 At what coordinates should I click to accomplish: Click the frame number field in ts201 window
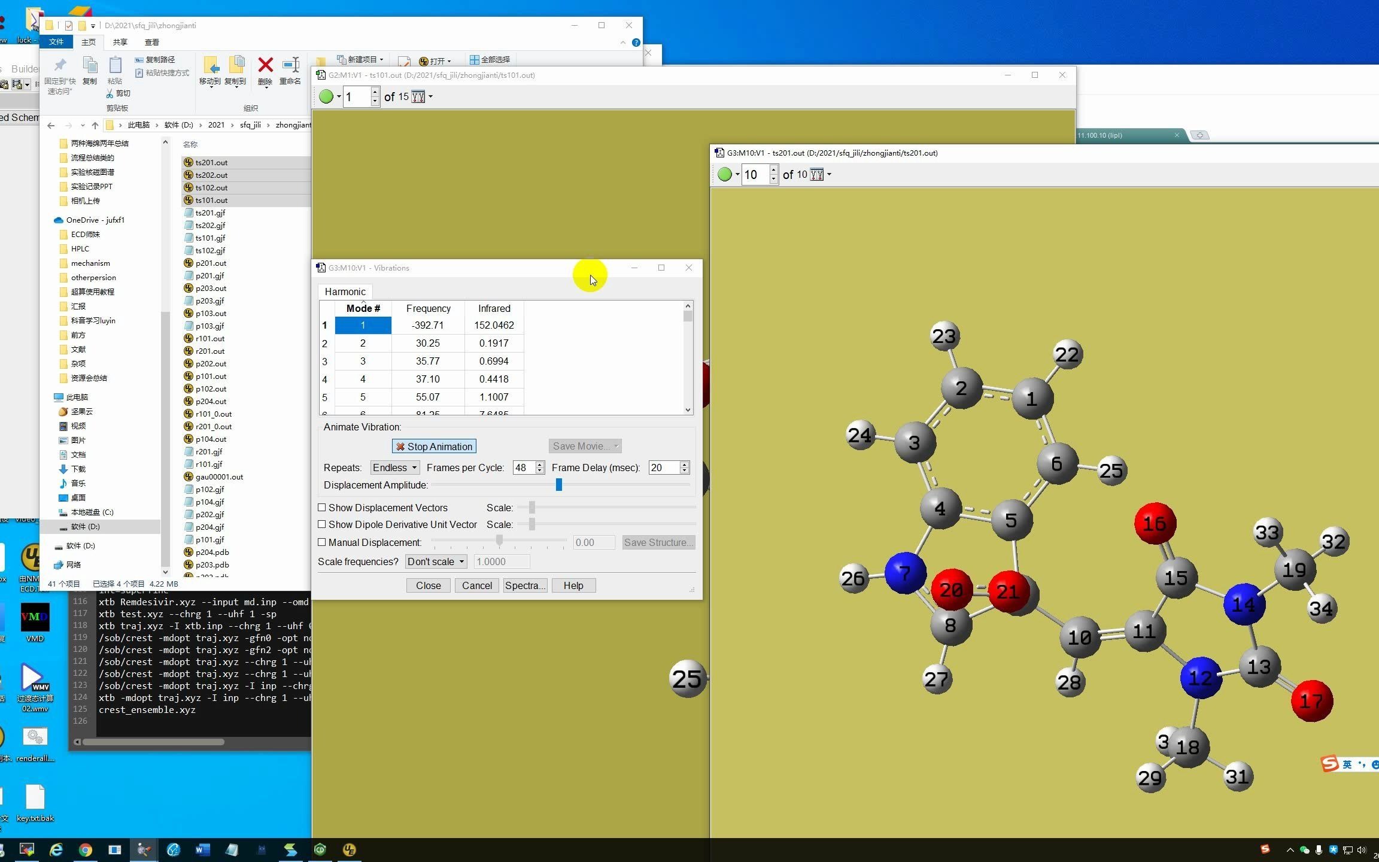[x=755, y=175]
